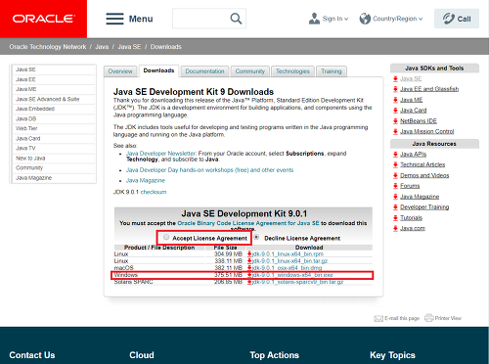Click the macOS product row label

(x=123, y=268)
